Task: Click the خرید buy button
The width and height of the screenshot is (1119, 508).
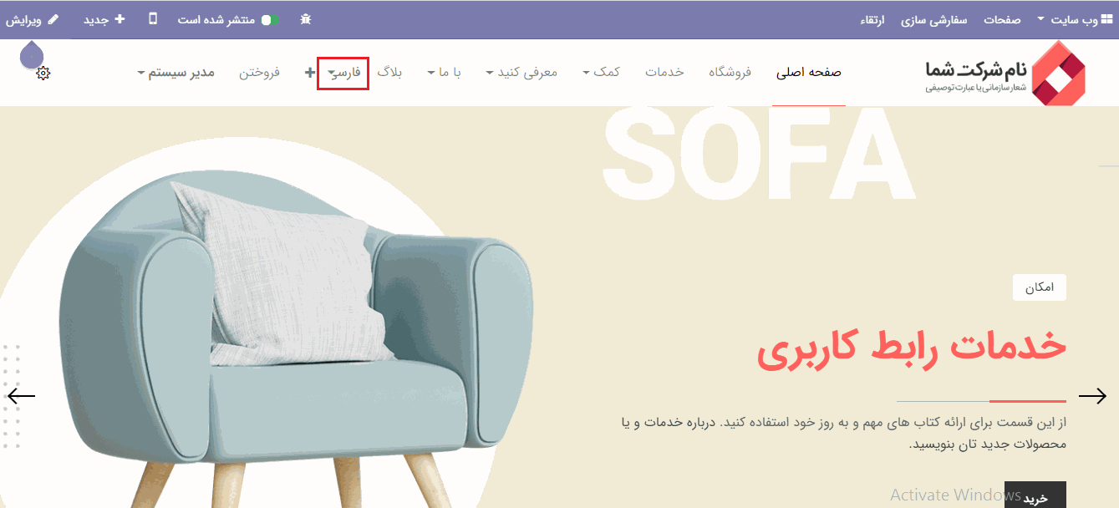Action: (x=1035, y=495)
